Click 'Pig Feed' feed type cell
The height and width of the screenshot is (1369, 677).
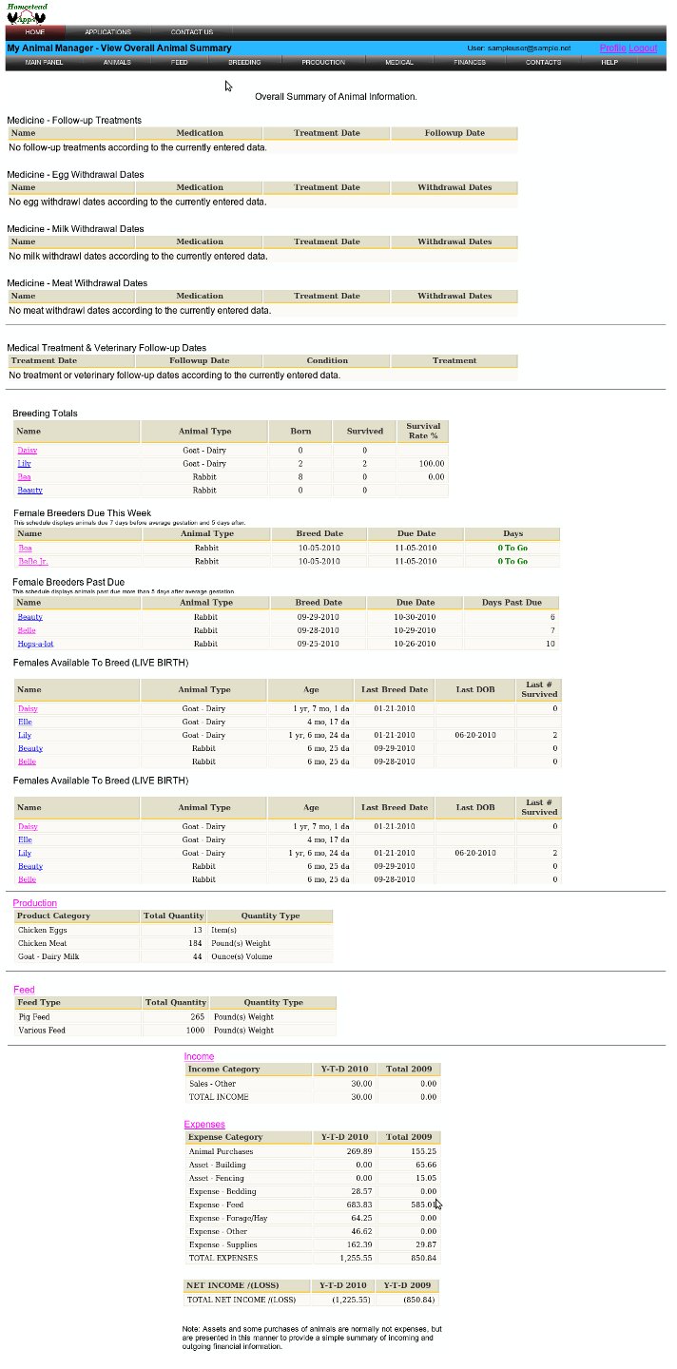tap(78, 1016)
